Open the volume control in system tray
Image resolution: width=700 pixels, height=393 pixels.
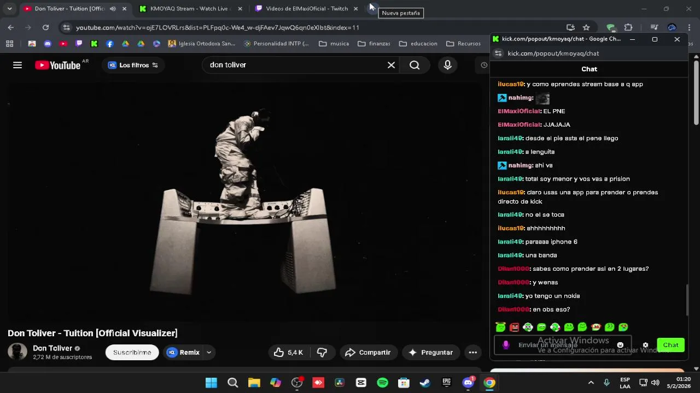point(655,383)
